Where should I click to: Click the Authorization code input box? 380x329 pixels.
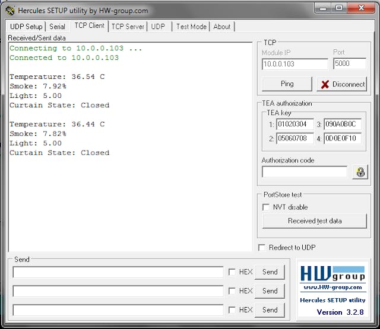(305, 172)
